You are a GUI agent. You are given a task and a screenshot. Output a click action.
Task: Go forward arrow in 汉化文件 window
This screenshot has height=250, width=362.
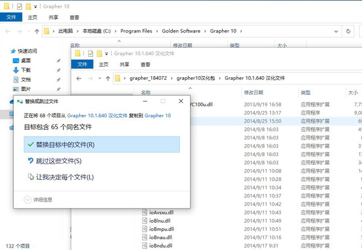coord(91,79)
